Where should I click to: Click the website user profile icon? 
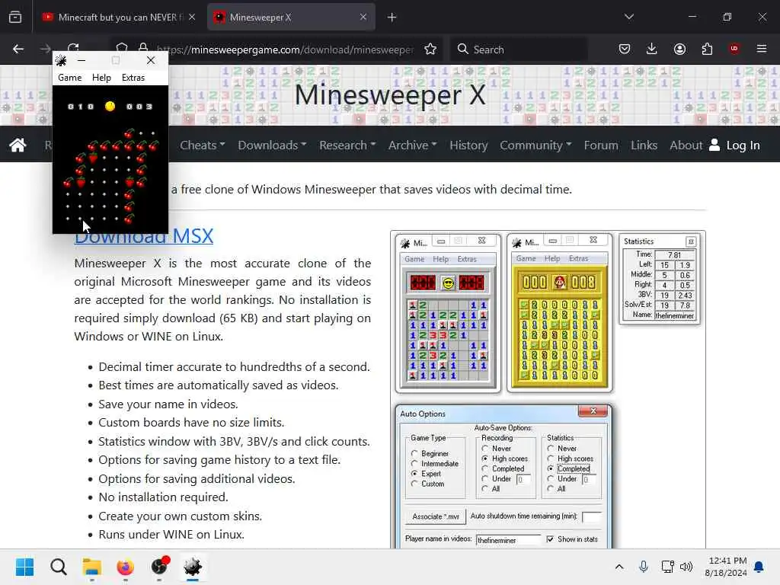(714, 145)
